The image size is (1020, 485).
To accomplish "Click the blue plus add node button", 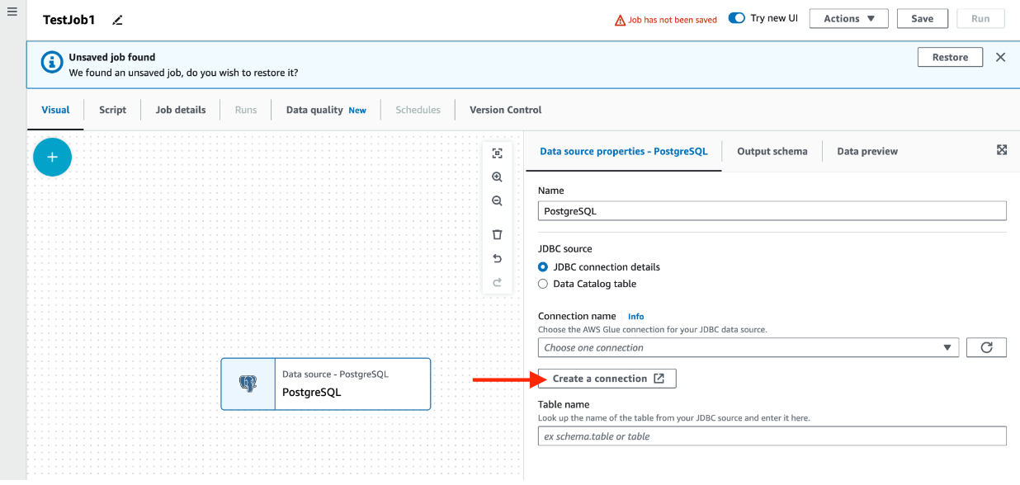I will pos(52,157).
